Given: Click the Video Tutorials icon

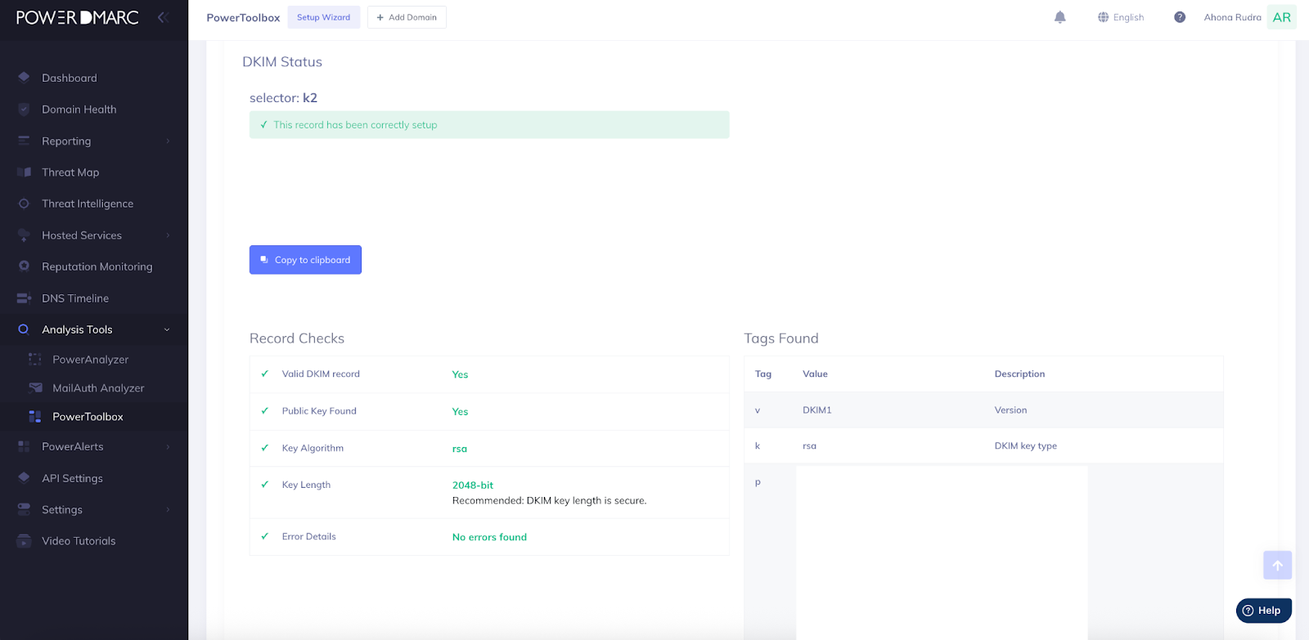Looking at the screenshot, I should point(24,541).
